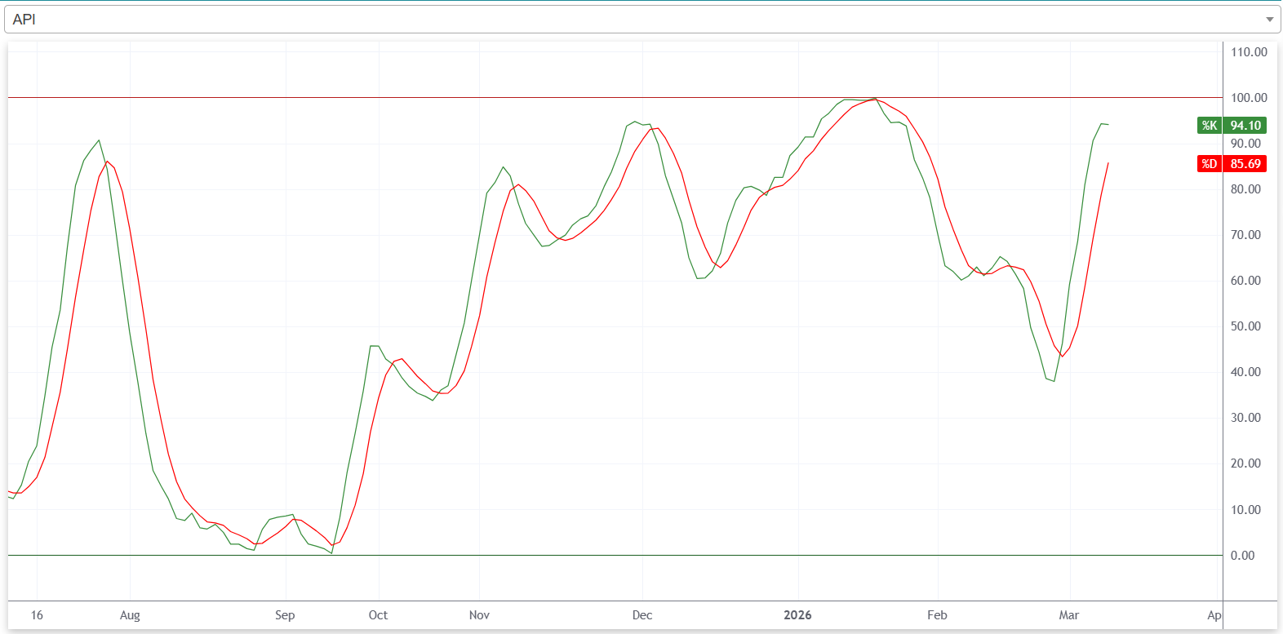Image resolution: width=1283 pixels, height=634 pixels.
Task: Click the Dec label on time axis
Action: pyautogui.click(x=642, y=615)
